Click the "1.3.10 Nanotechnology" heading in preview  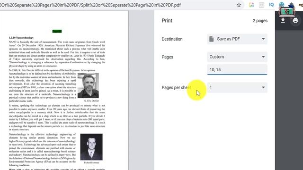pyautogui.click(x=21, y=38)
